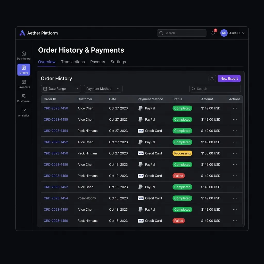The width and height of the screenshot is (264, 264).
Task: Open actions menu for the Processing order
Action: (235, 153)
